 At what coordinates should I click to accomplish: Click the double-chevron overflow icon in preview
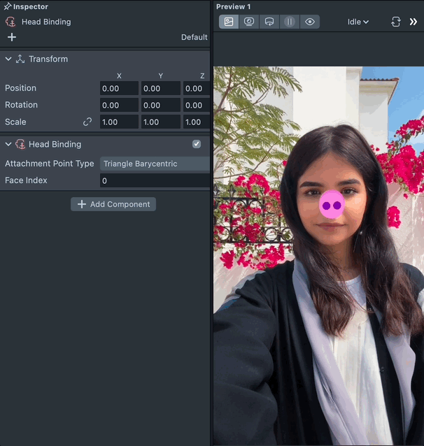click(414, 22)
